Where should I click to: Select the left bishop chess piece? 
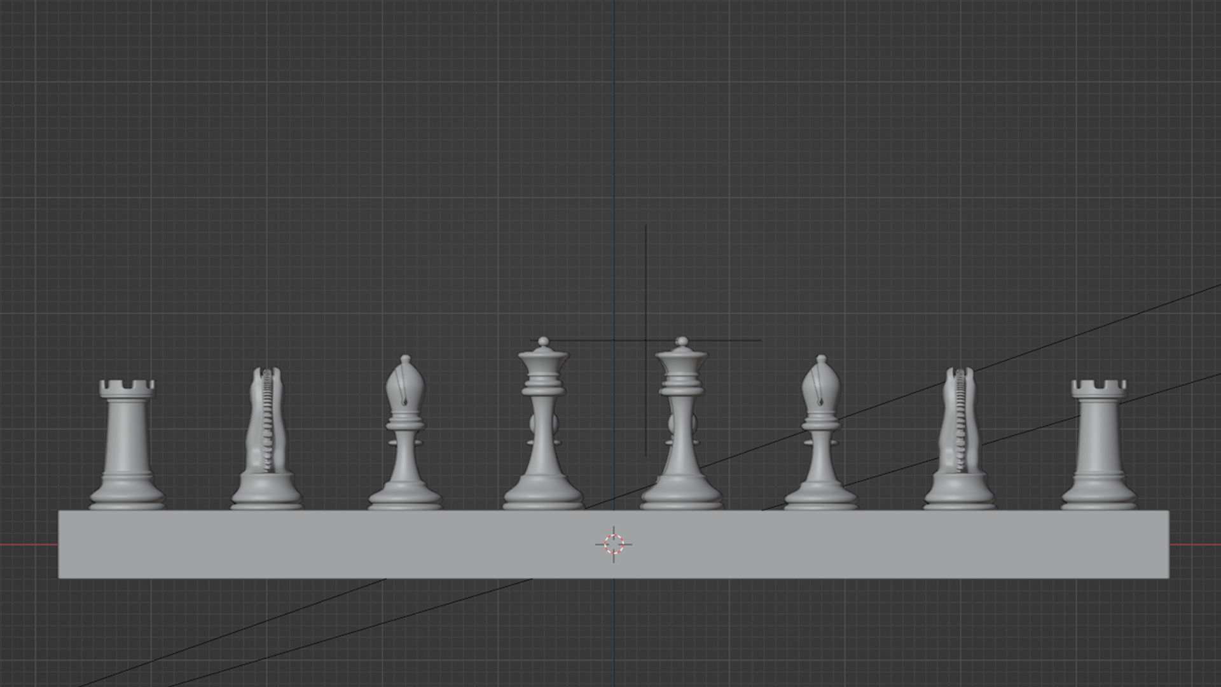click(x=405, y=433)
